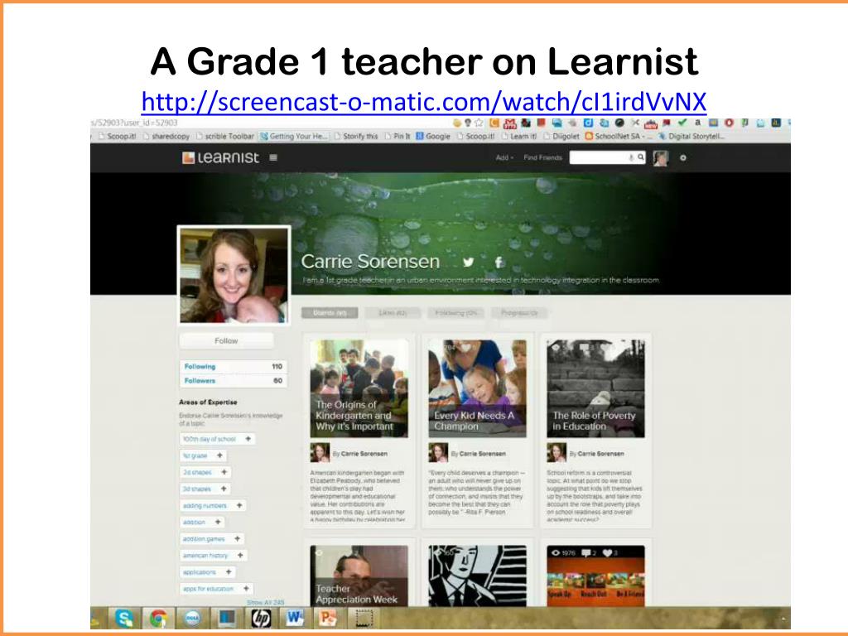Click the scrible Toolbar bookmark

[x=225, y=137]
